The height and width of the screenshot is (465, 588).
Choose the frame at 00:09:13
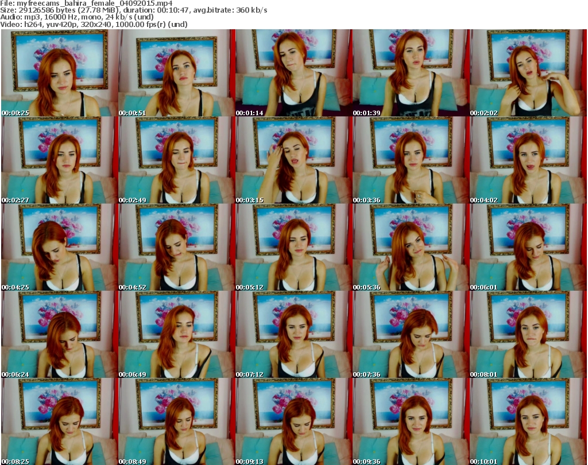click(294, 421)
